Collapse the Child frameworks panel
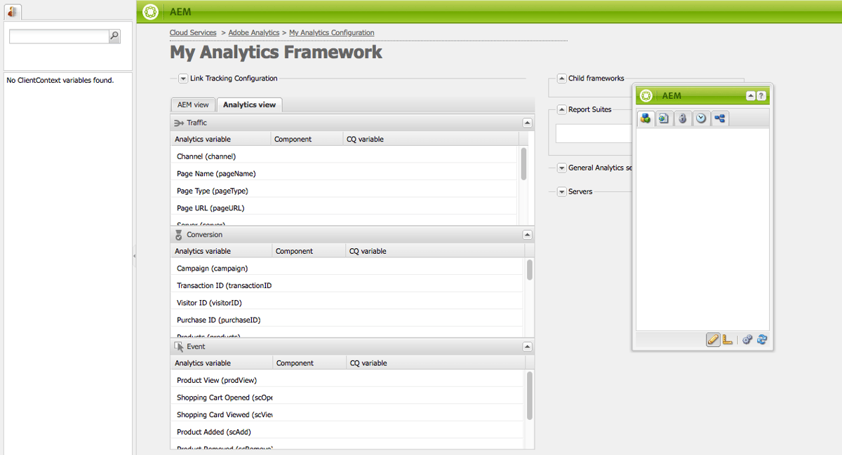The image size is (842, 455). click(561, 78)
